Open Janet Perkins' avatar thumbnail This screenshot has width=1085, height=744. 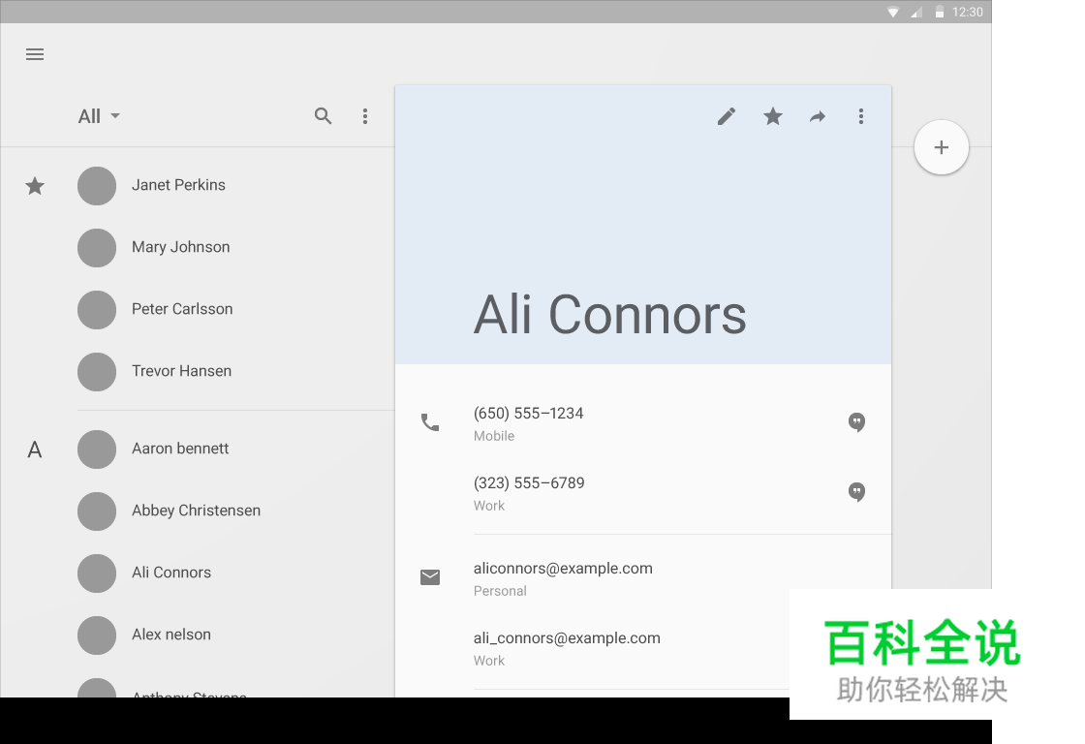click(97, 186)
